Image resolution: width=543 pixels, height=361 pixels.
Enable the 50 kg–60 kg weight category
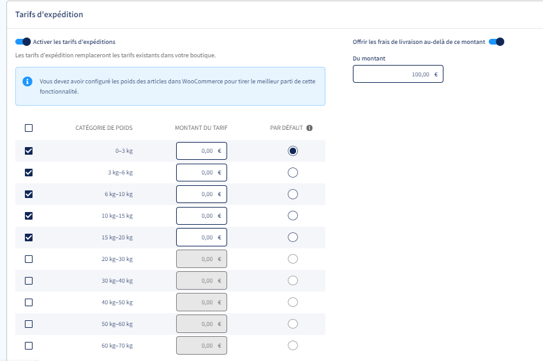point(29,324)
